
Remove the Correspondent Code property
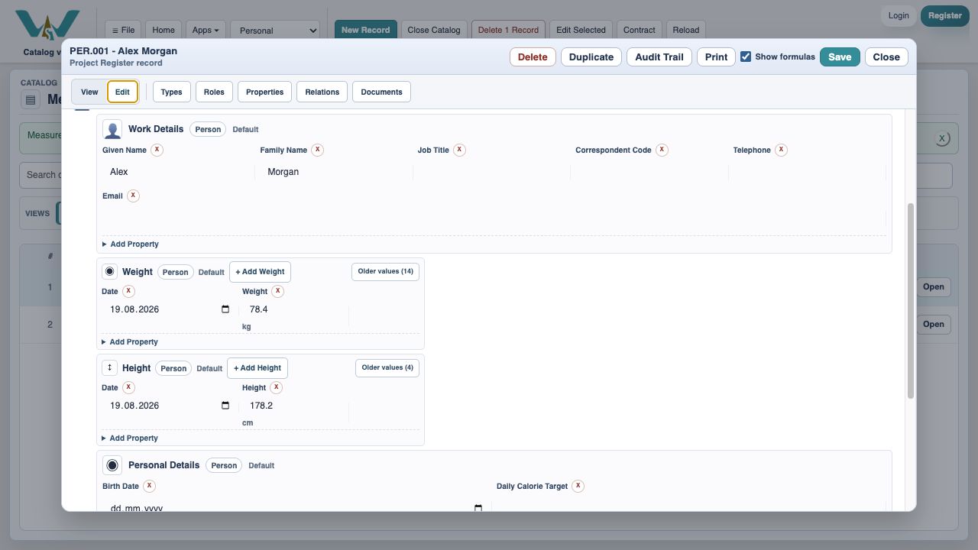[662, 150]
